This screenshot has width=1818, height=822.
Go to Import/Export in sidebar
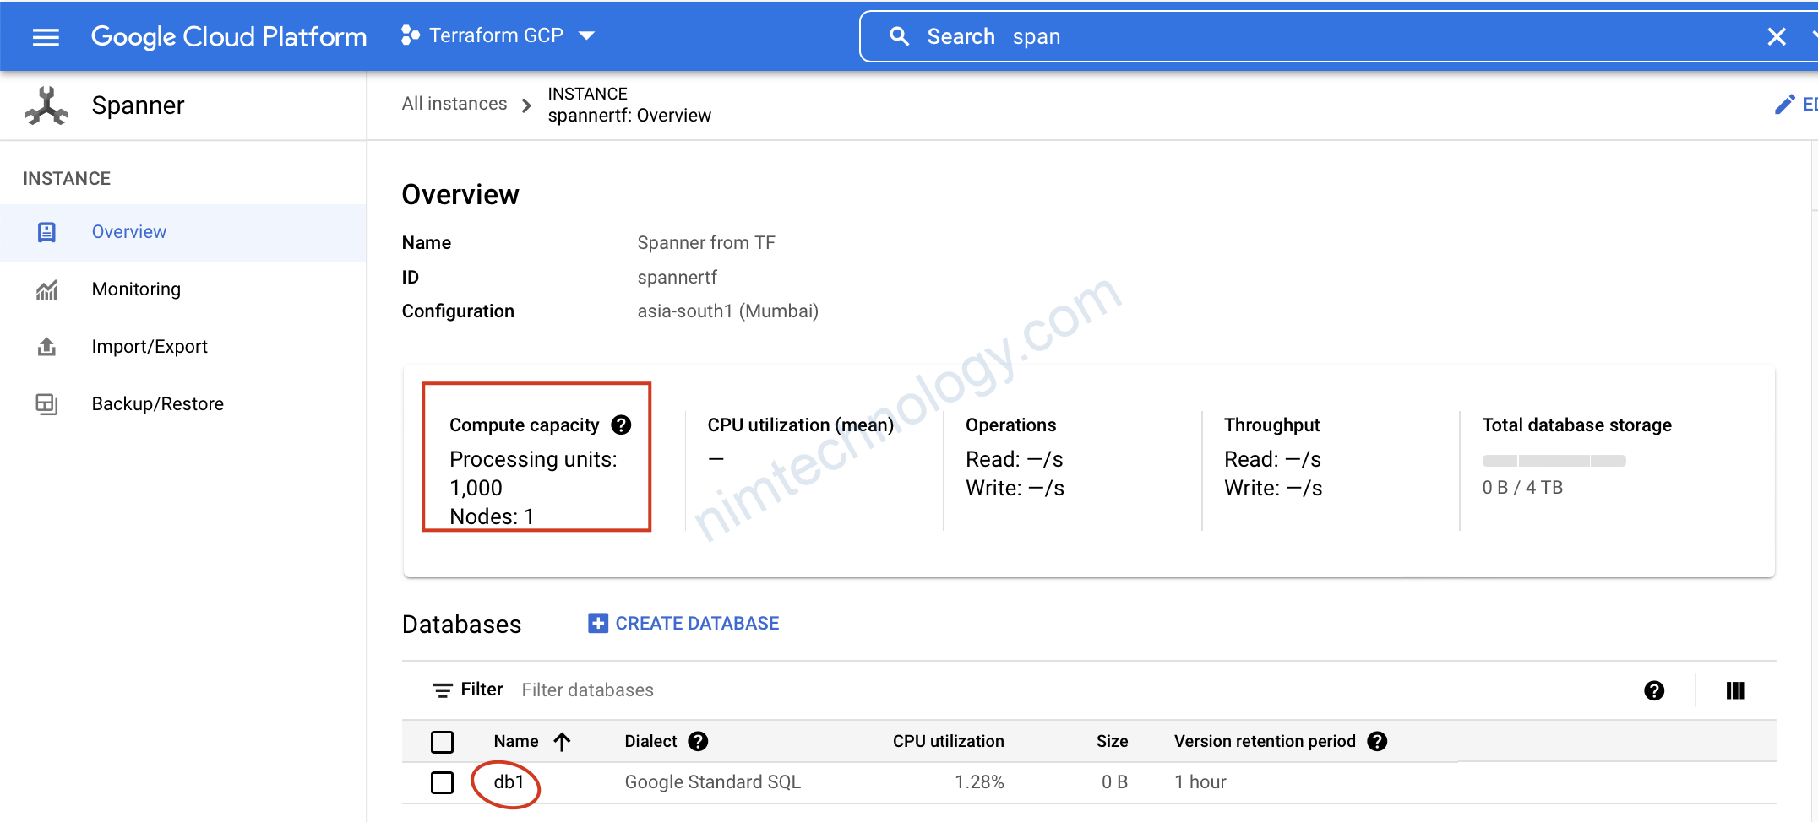pos(150,347)
